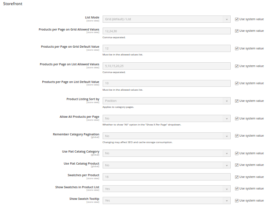Screen dimensions: 279x208
Task: Open the List Mode dropdown
Action: click(x=166, y=19)
